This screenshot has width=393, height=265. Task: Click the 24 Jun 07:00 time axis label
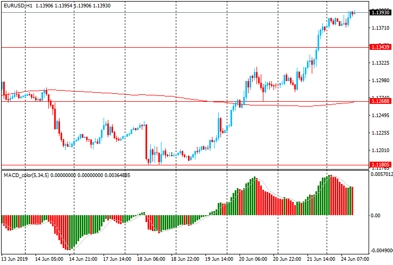click(355, 259)
